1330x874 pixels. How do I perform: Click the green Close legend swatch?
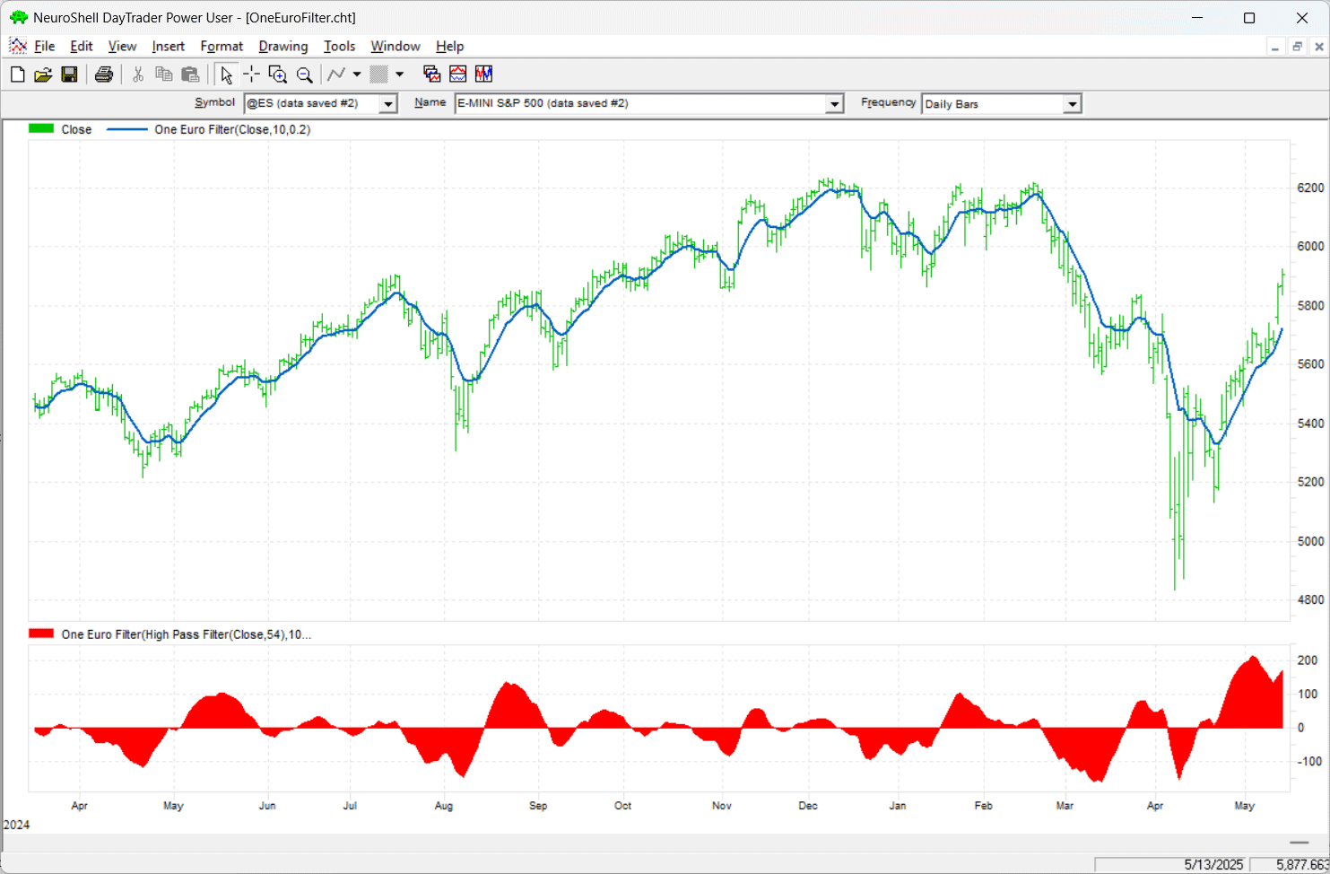pyautogui.click(x=41, y=129)
